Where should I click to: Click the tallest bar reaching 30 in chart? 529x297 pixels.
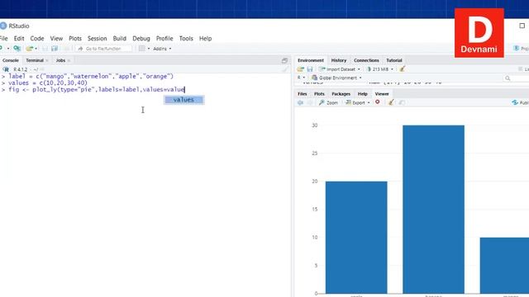(x=433, y=210)
